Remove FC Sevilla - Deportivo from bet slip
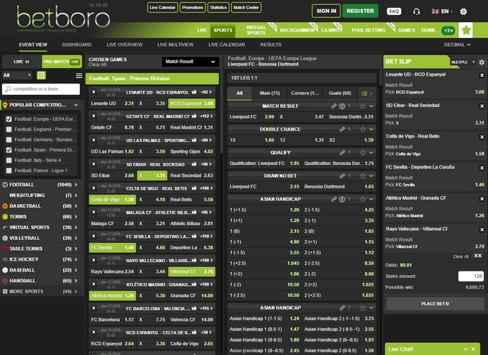This screenshot has width=488, height=355. pos(482,168)
